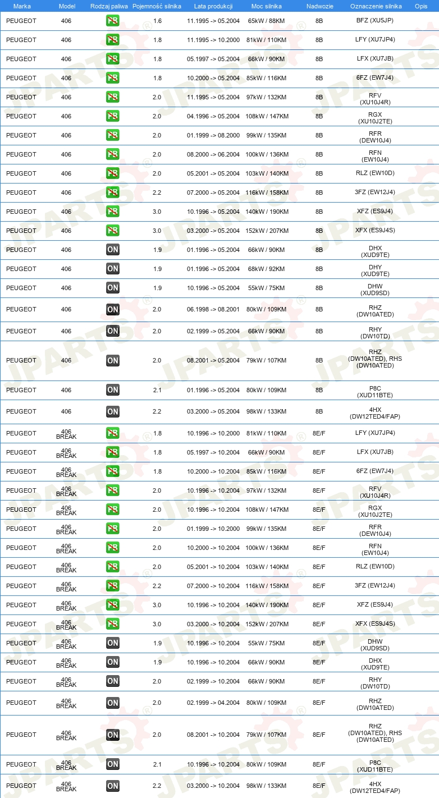This screenshot has width=439, height=798.
Task: Click the petrol icon for the 406 8B 6FZ (EW7J4)
Action: point(113,78)
